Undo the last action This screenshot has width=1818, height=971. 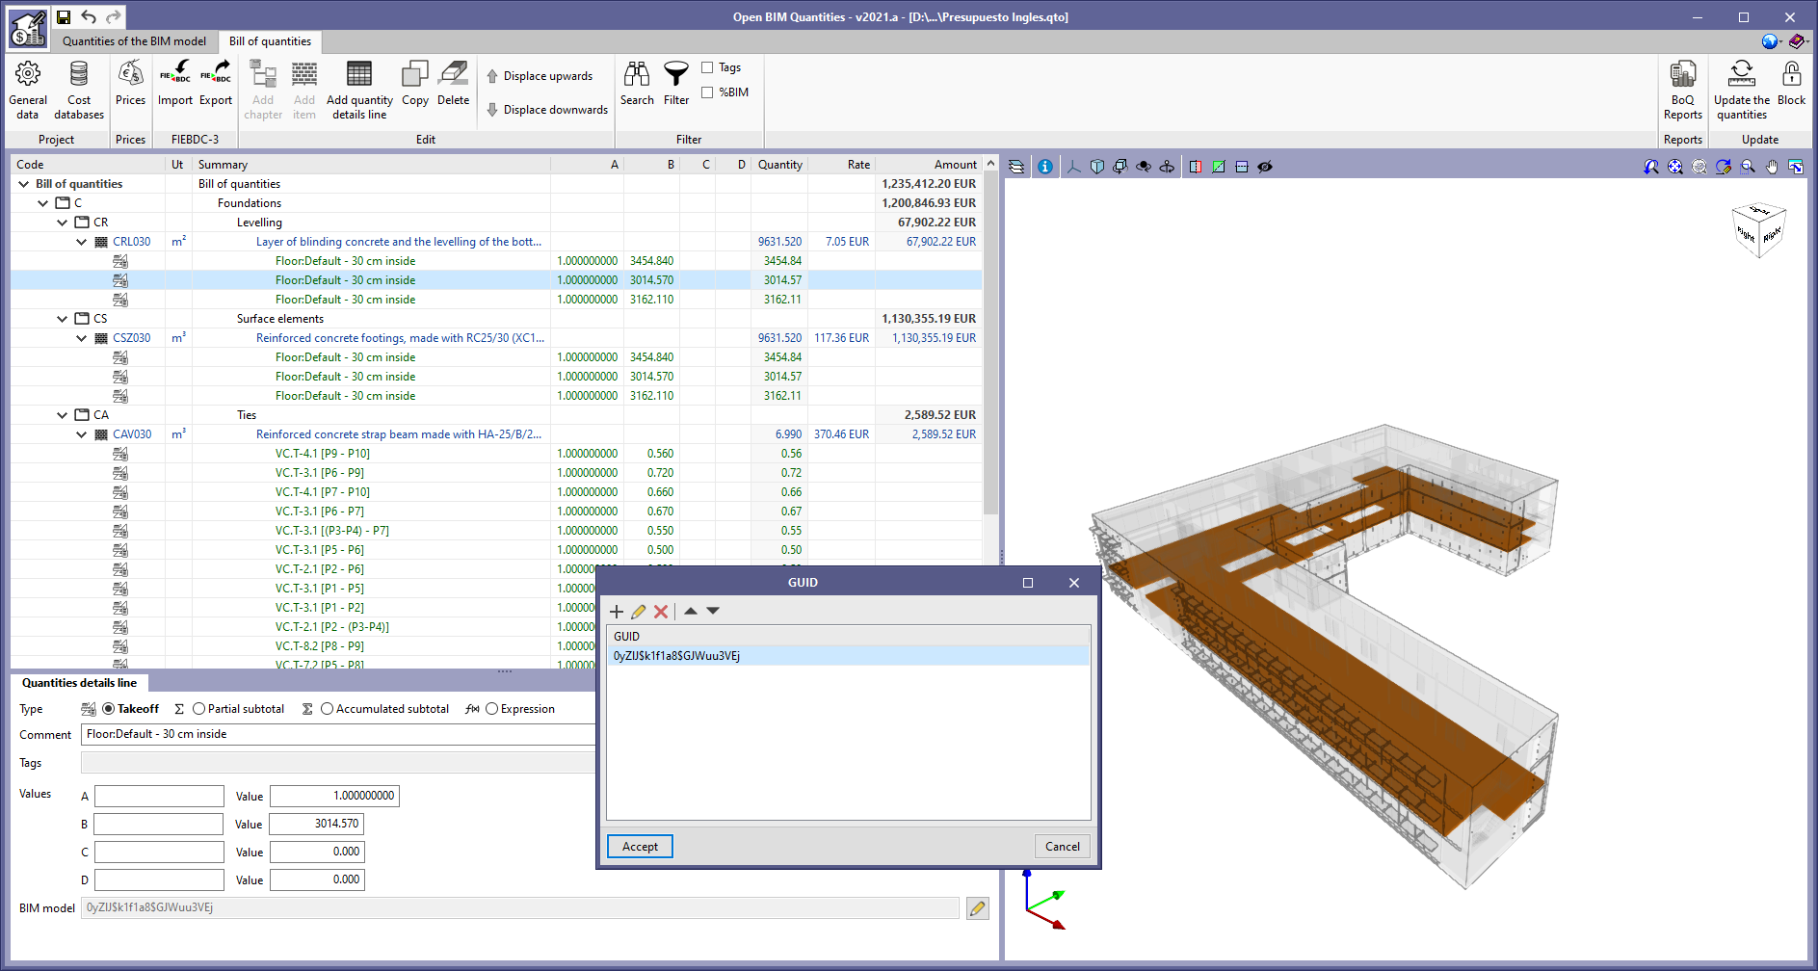coord(89,16)
